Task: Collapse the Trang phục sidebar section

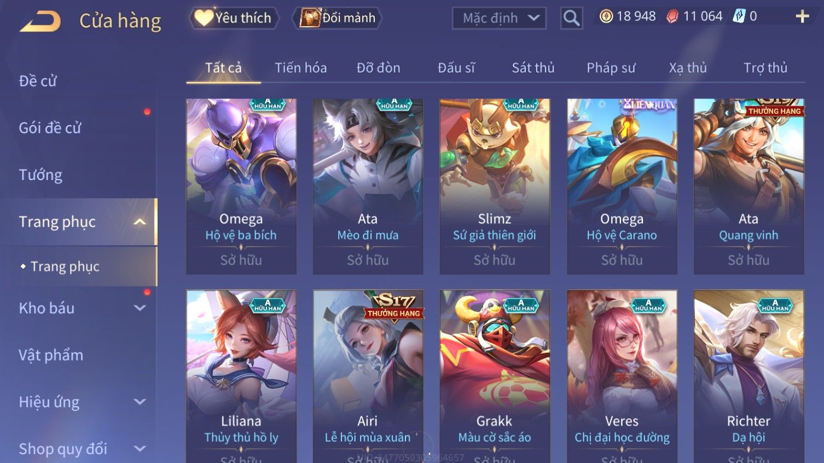Action: tap(140, 222)
